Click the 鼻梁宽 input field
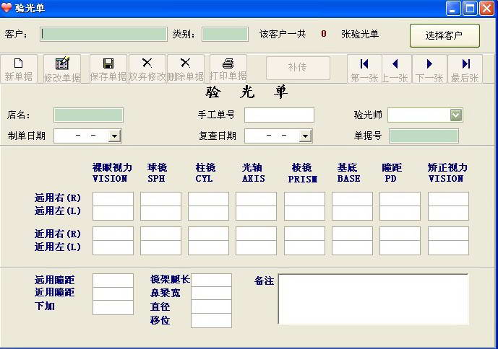This screenshot has height=349, width=498. (x=211, y=293)
